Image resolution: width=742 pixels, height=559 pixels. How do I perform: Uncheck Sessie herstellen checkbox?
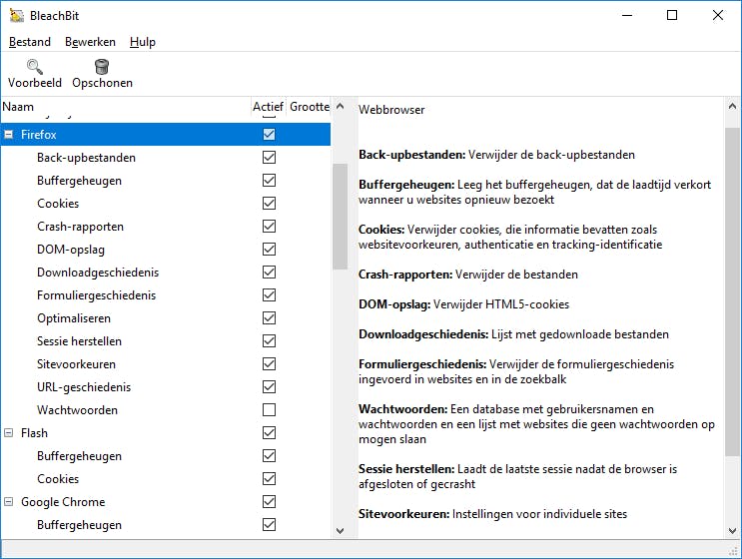[269, 341]
